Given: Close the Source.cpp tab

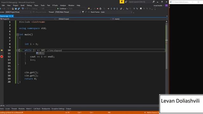Looking at the screenshot, I should (x=12, y=16).
